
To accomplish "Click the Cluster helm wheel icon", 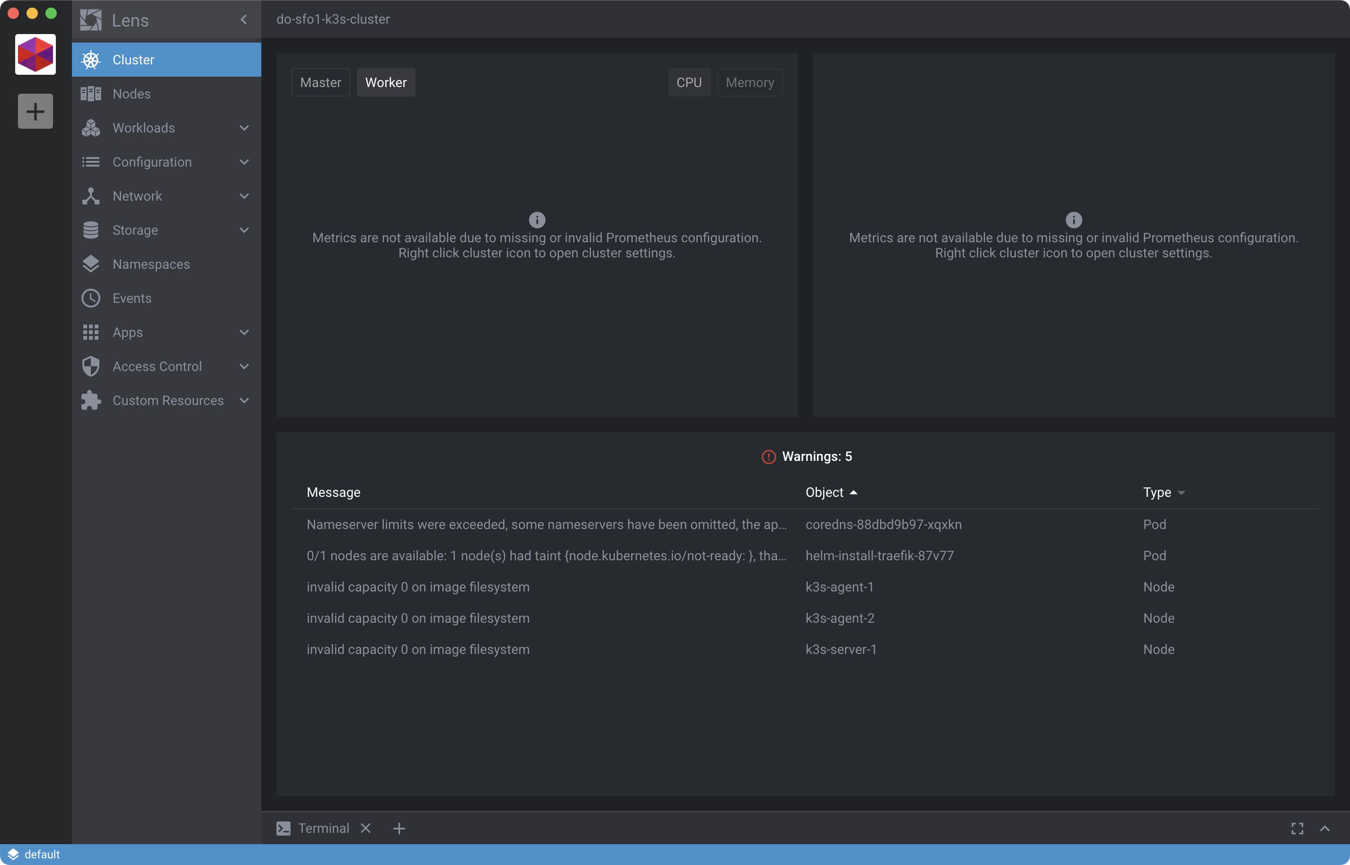I will [90, 60].
